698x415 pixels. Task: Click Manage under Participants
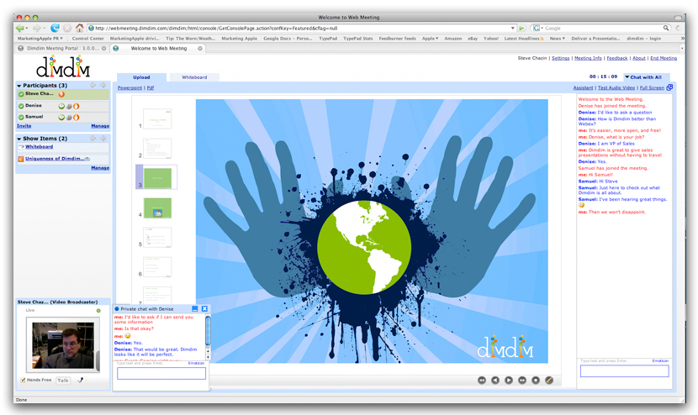click(100, 126)
